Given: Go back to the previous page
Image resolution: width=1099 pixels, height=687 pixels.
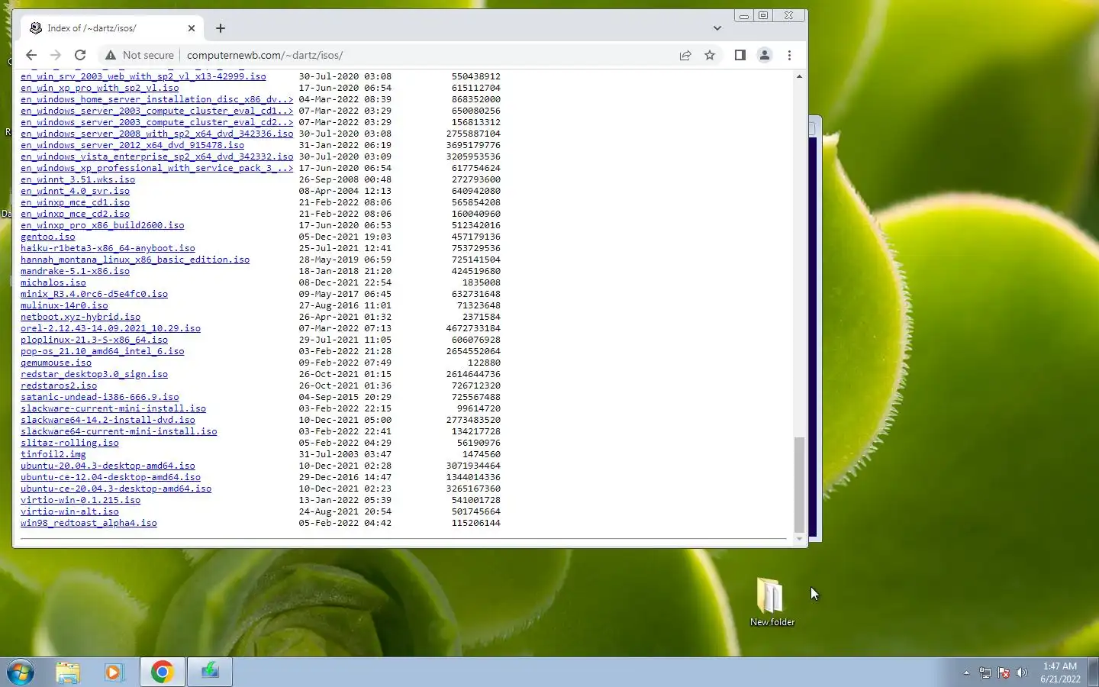Looking at the screenshot, I should pyautogui.click(x=31, y=55).
